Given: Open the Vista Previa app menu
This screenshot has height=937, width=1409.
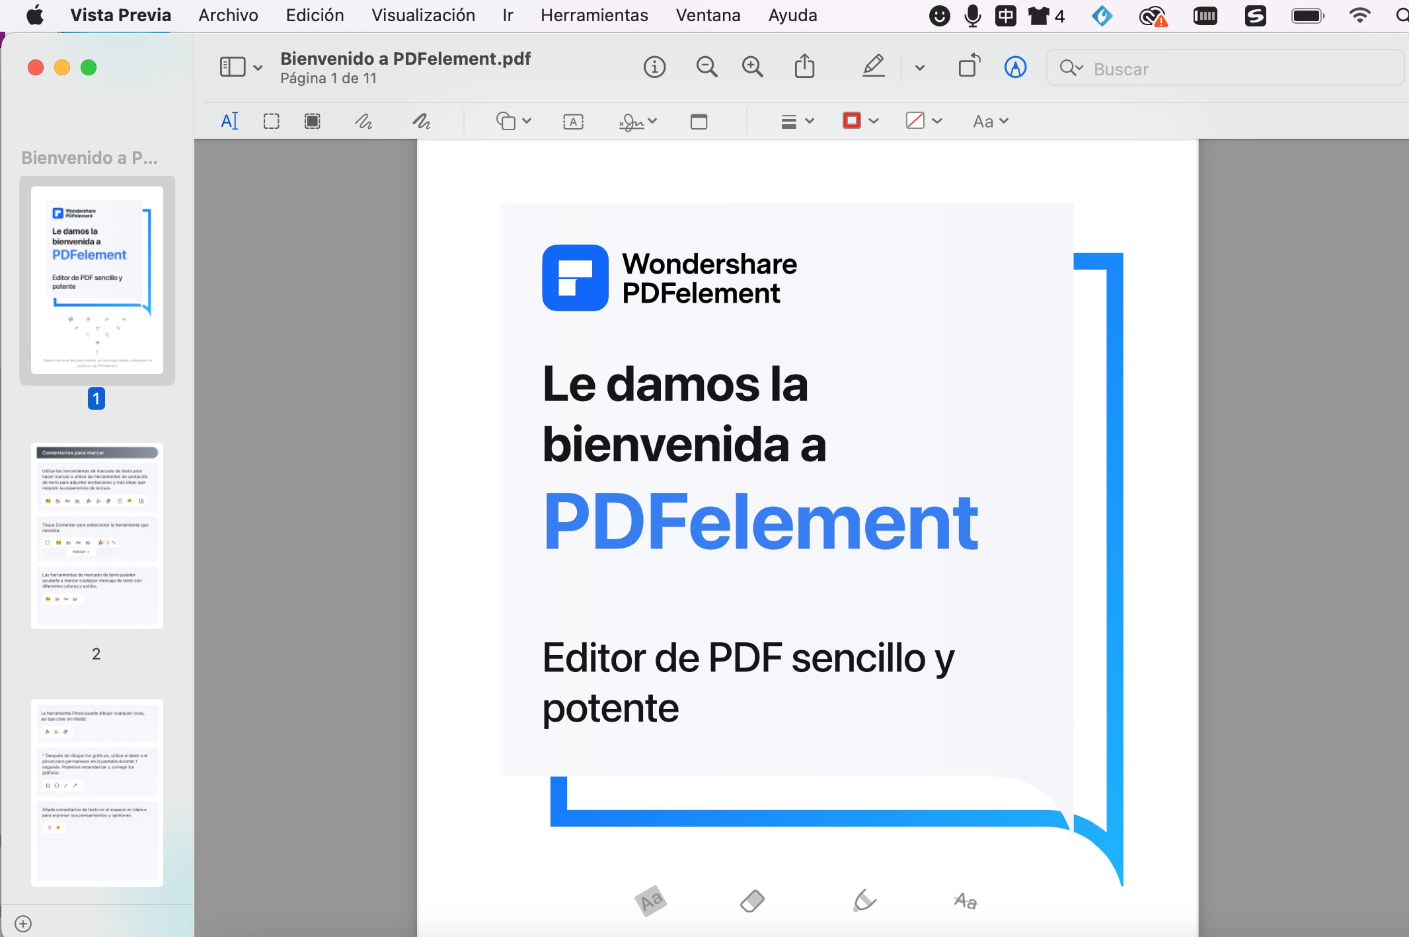Looking at the screenshot, I should click(x=120, y=15).
